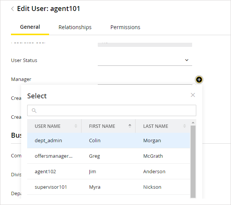Viewport: 231px width, 205px height.
Task: Switch to the Relationships tab
Action: tap(75, 27)
